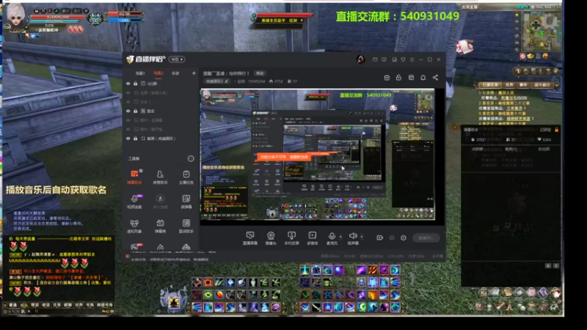Click the pet portrait beside the player bars
The height and width of the screenshot is (330, 587).
95,18
